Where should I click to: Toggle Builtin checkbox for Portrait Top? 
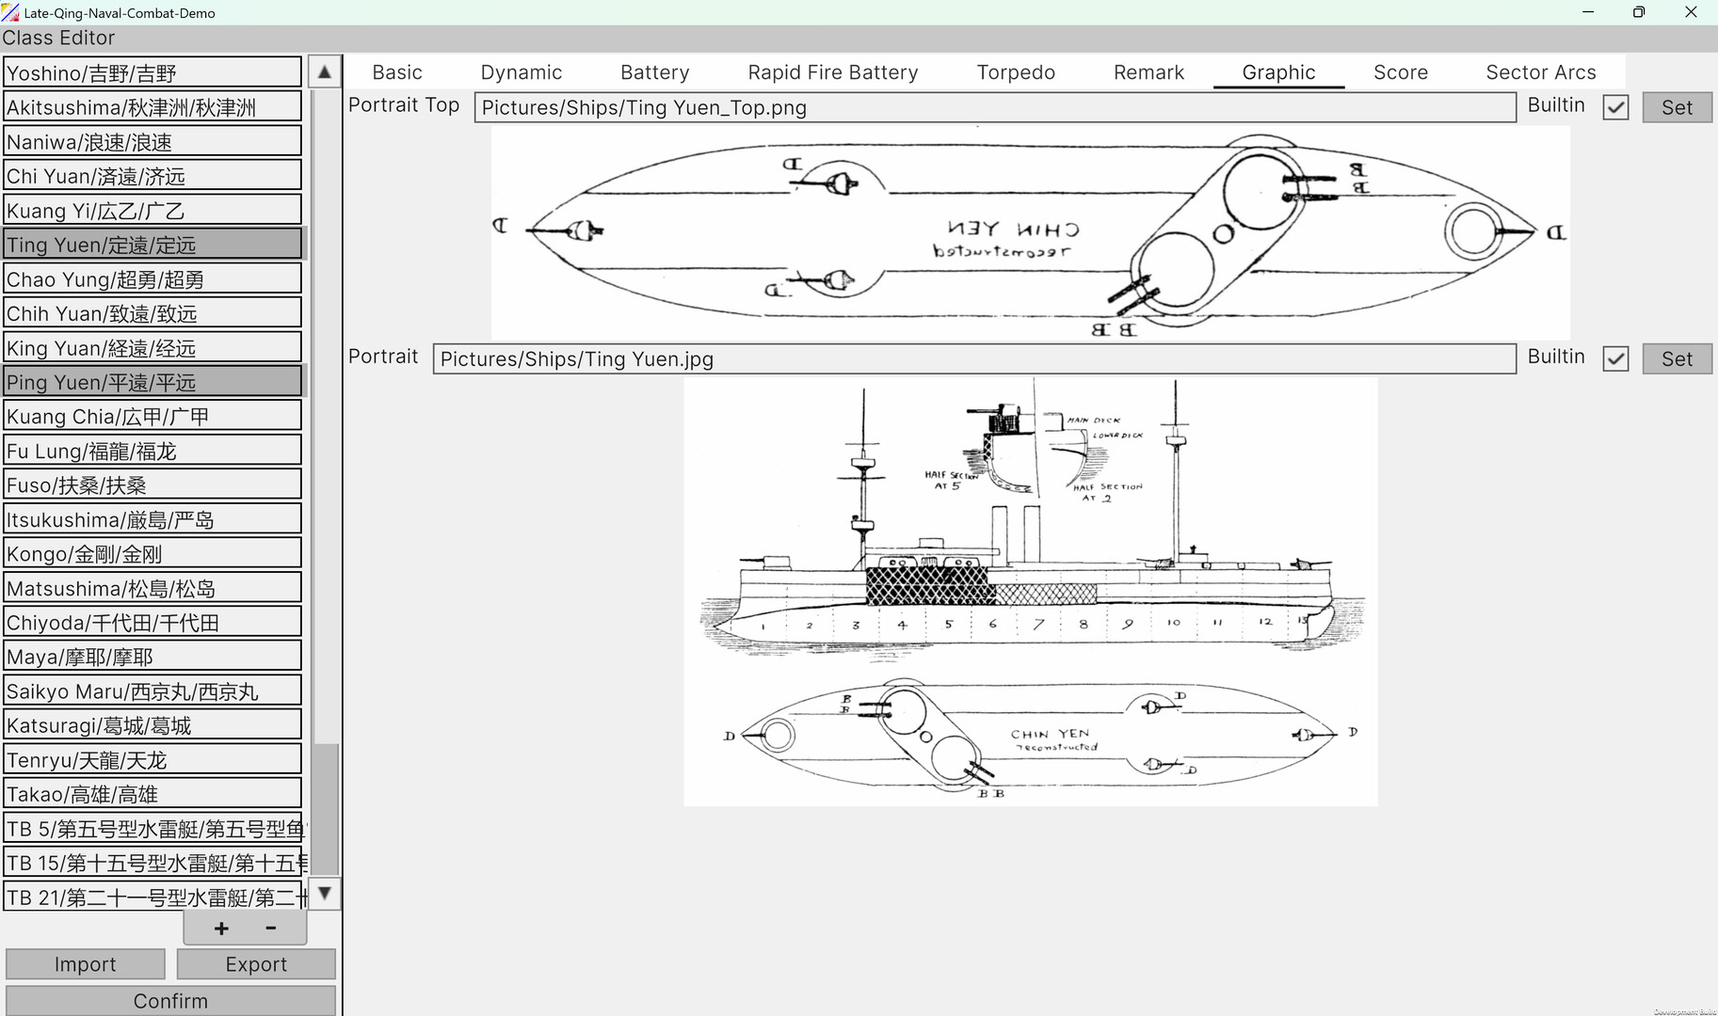[1615, 107]
